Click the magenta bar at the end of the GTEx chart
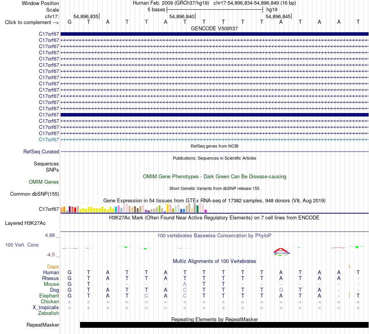Image resolution: width=369 pixels, height=334 pixels. click(x=206, y=211)
